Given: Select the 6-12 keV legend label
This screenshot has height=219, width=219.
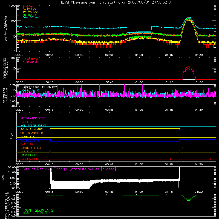Looking at the screenshot, I should pyautogui.click(x=29, y=9).
